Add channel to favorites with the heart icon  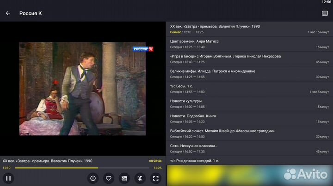pos(109,178)
